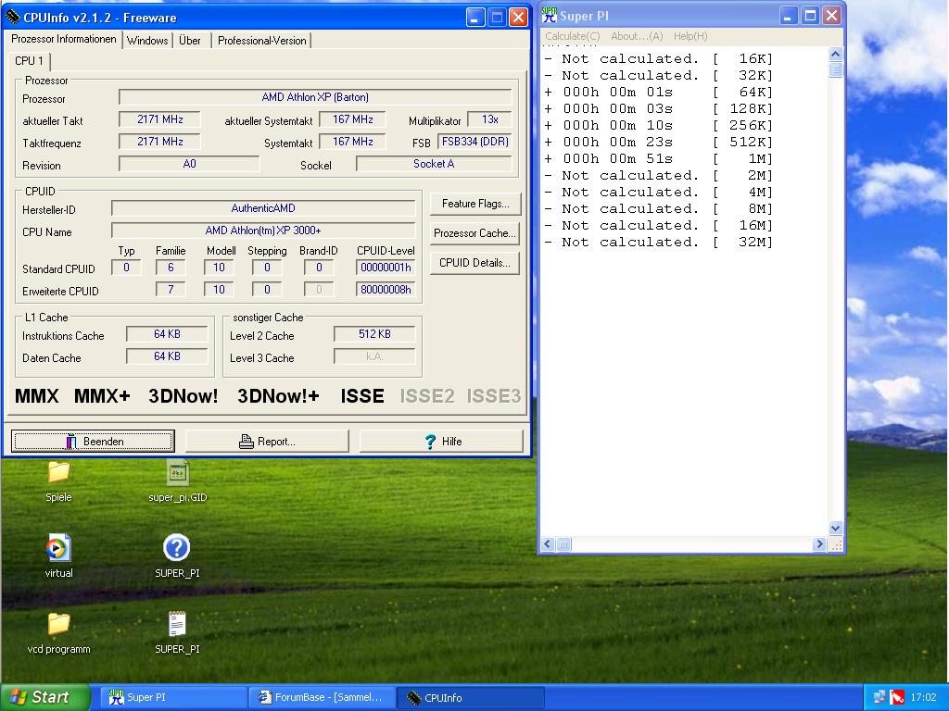Screen dimensions: 949x711
Task: Select the CPU 1 tab
Action: [x=29, y=60]
